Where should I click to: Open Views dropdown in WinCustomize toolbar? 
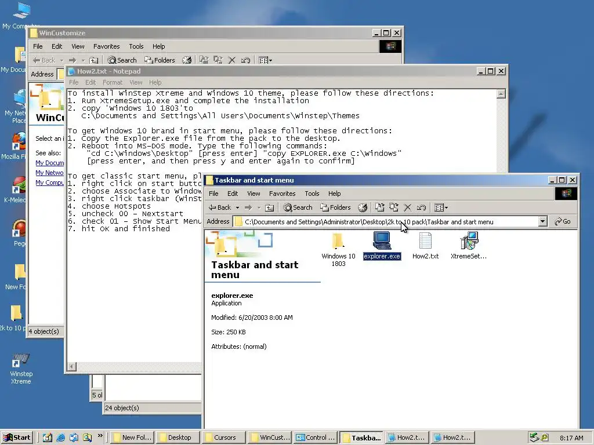(265, 60)
